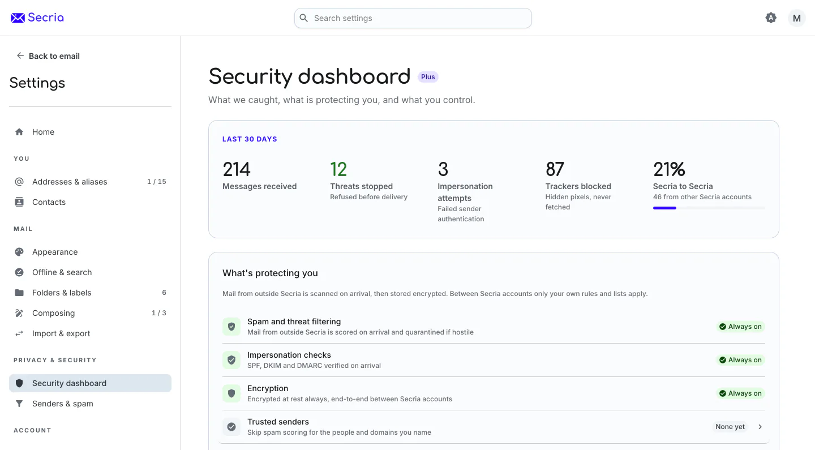This screenshot has height=450, width=815.
Task: Click the Security dashboard shield icon
Action: coord(19,383)
